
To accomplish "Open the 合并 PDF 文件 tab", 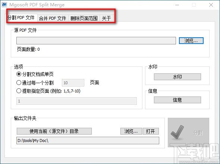I will pos(53,18).
